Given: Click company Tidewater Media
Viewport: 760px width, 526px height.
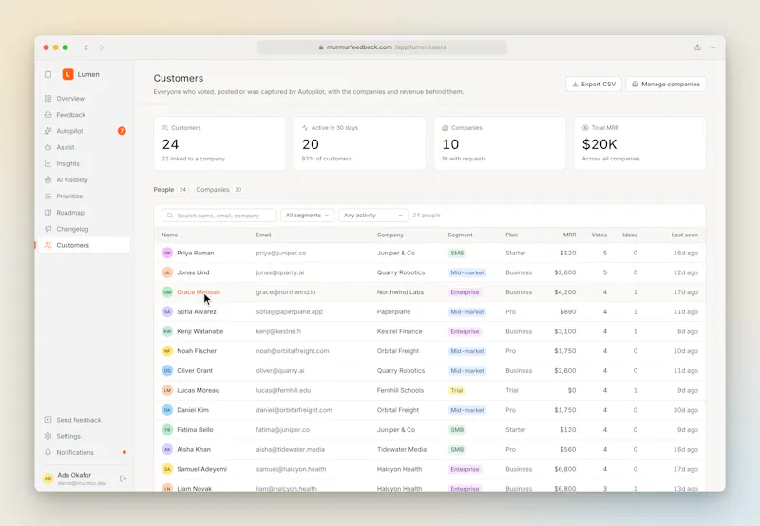Looking at the screenshot, I should [402, 449].
